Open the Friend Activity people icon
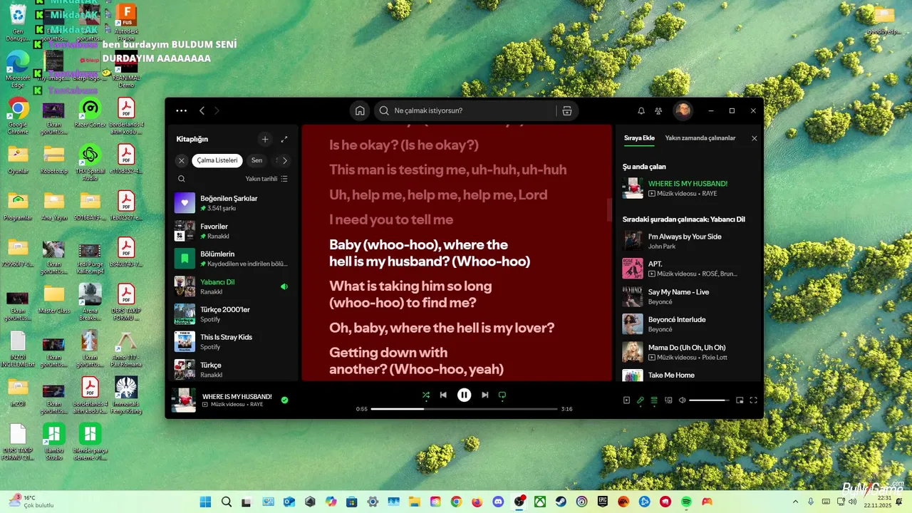 pyautogui.click(x=658, y=111)
